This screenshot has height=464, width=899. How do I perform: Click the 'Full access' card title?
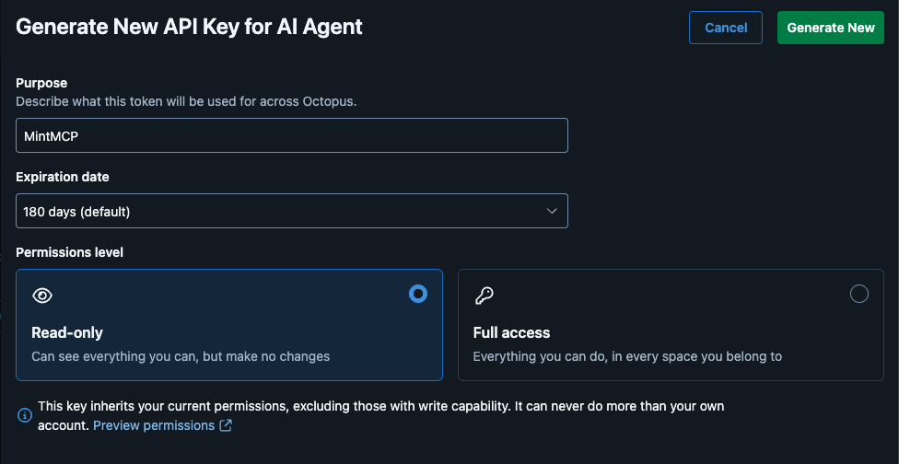pos(511,333)
